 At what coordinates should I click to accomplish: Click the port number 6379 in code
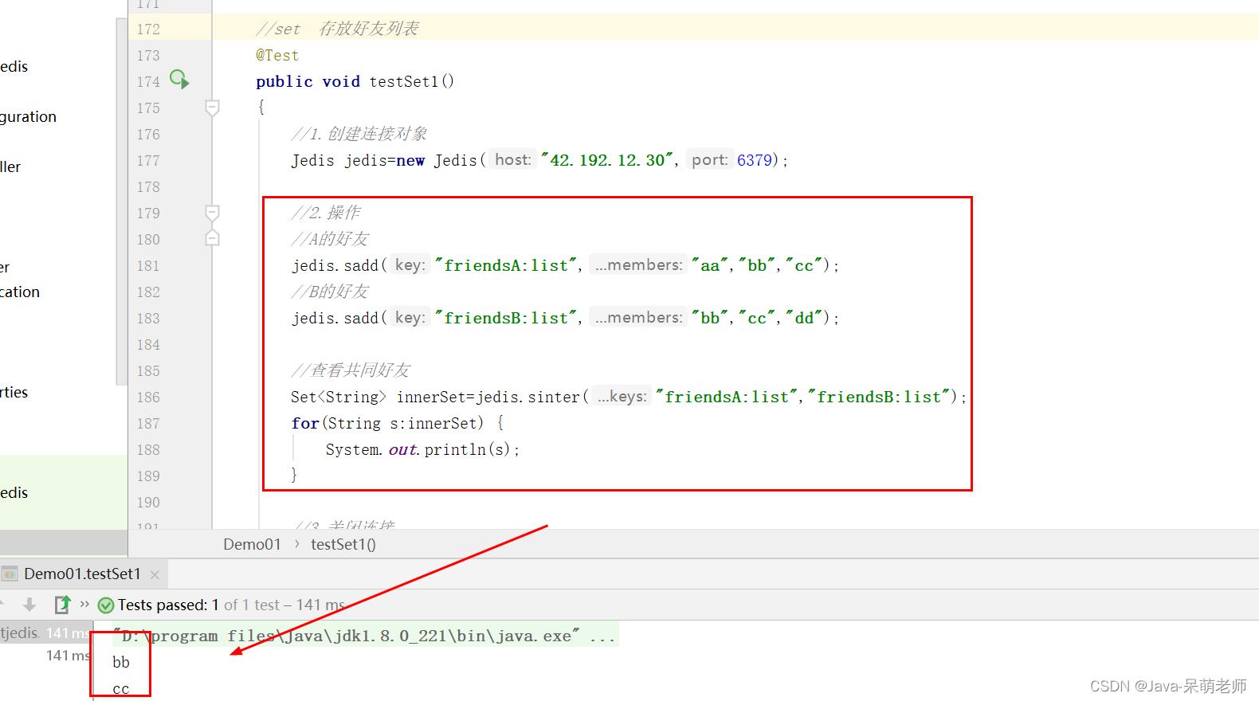pos(754,160)
